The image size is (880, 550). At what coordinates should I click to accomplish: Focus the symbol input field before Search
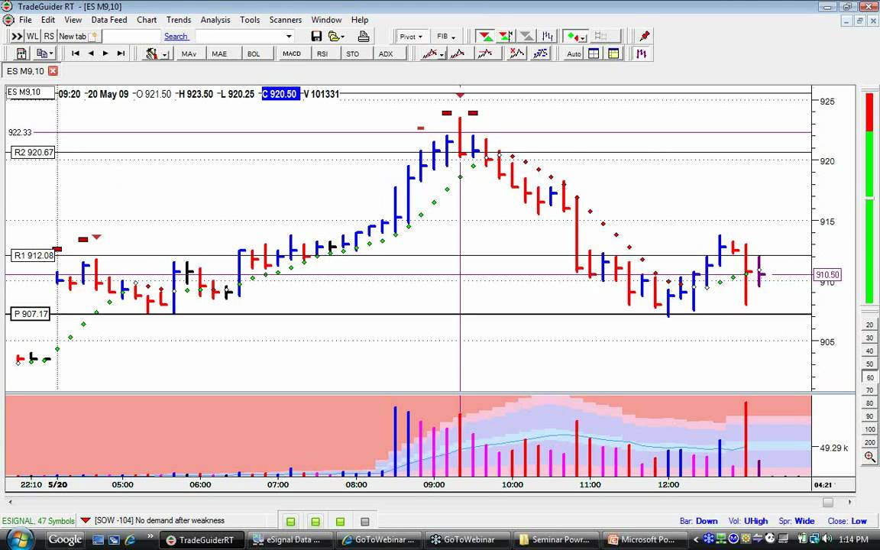tap(132, 37)
